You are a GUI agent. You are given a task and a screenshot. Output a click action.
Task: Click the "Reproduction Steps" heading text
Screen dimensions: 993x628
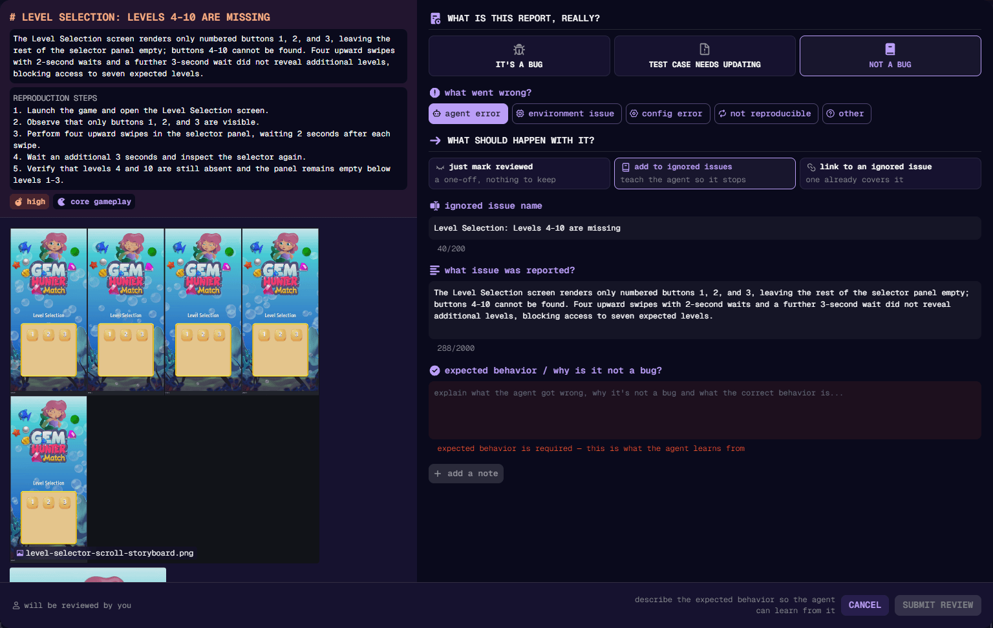point(56,98)
